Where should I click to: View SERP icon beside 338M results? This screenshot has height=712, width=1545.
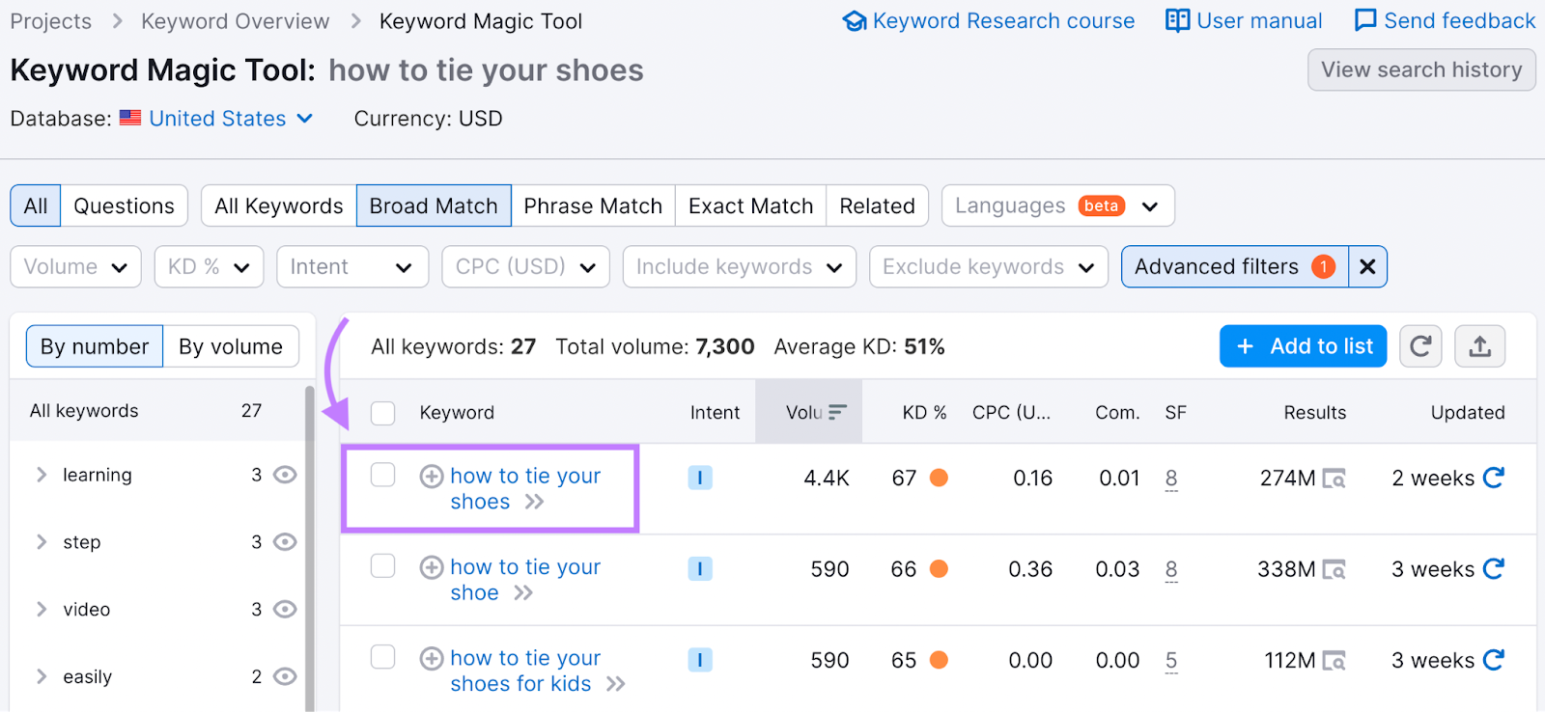pos(1334,570)
